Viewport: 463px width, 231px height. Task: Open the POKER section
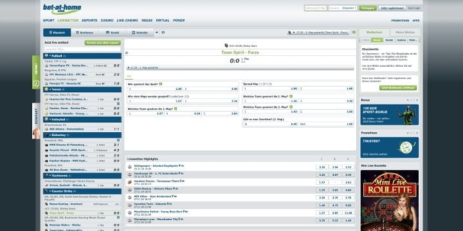point(179,21)
